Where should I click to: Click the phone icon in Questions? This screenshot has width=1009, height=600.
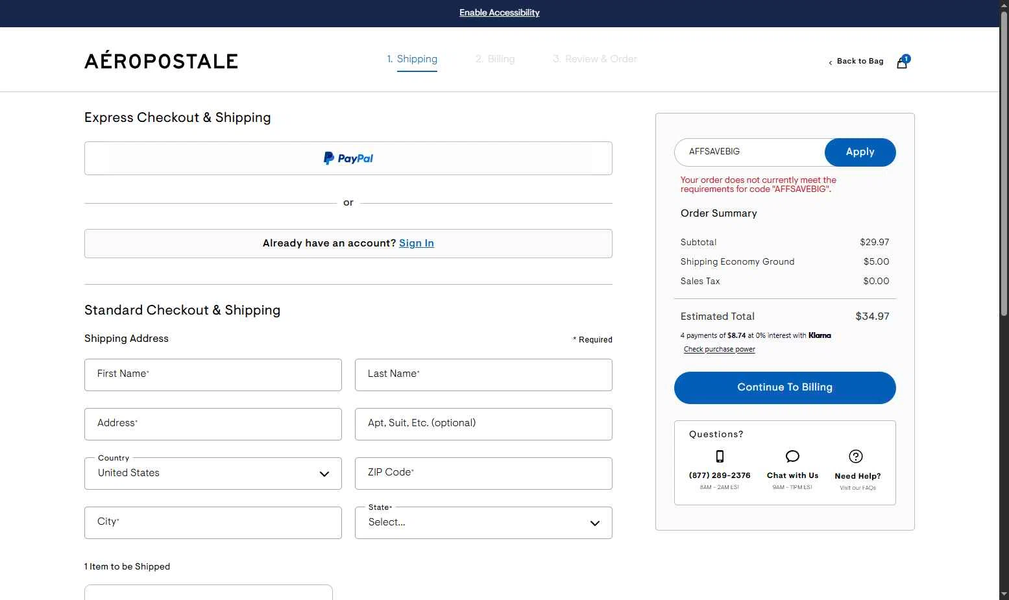coord(720,456)
